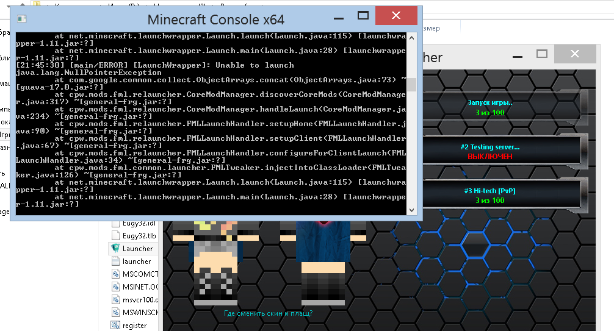
Task: Click the console vertical scrollbar thumb
Action: pos(412,84)
